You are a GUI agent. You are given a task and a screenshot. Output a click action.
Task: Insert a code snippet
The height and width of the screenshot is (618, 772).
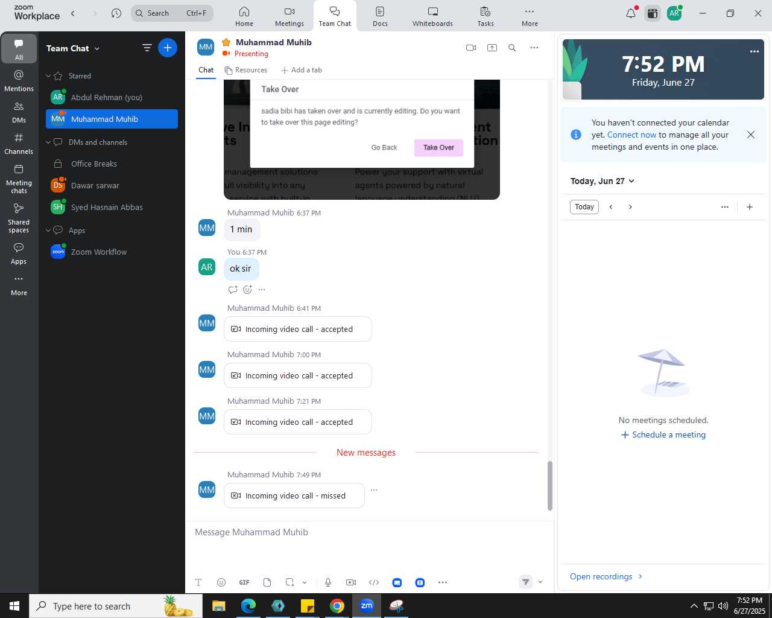pyautogui.click(x=374, y=582)
